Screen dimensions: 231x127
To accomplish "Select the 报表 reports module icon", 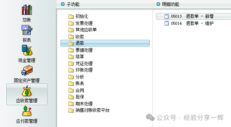I will (27, 30).
